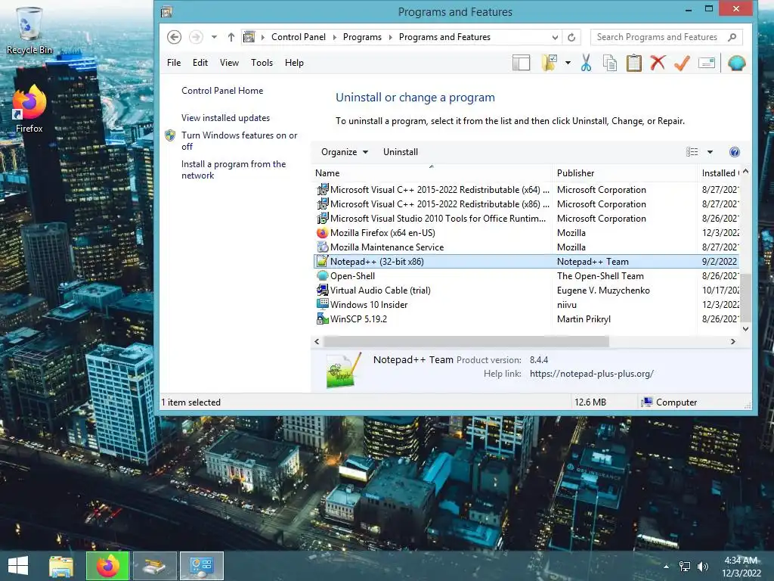774x581 pixels.
Task: Refresh the Programs and Features list
Action: 571,37
